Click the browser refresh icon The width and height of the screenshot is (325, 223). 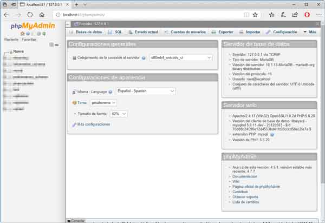point(30,15)
